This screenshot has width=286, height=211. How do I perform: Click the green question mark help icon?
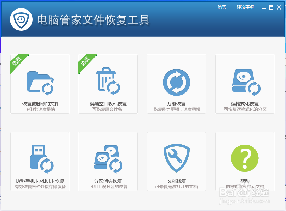245,158
